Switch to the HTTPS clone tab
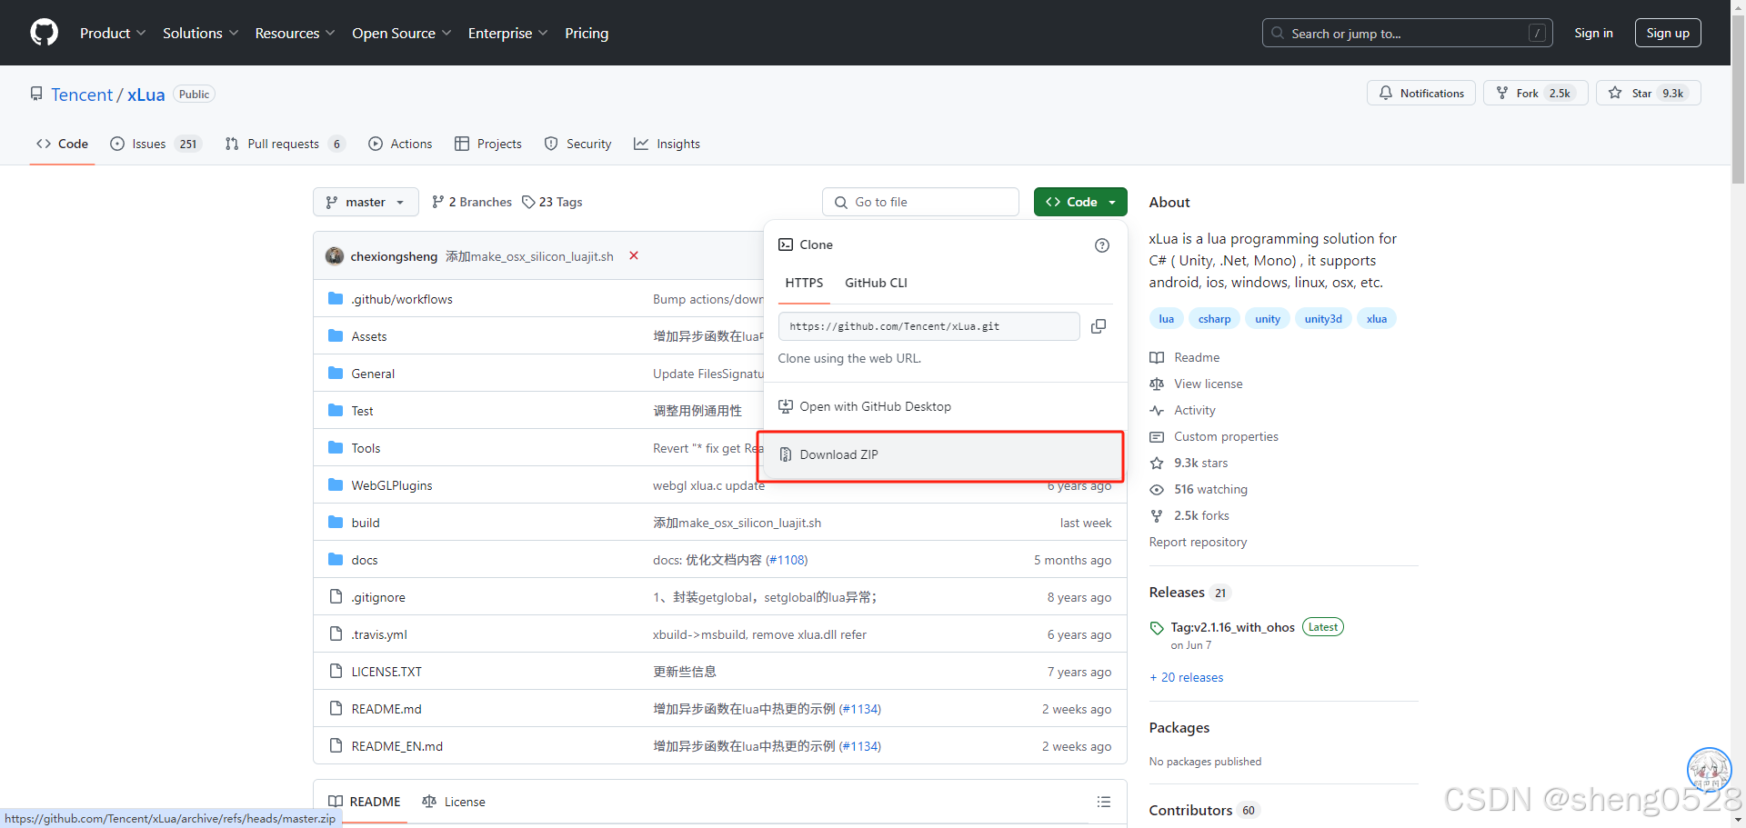1746x828 pixels. [x=804, y=283]
